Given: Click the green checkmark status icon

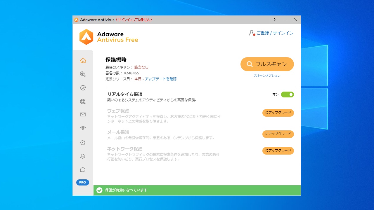Looking at the screenshot, I should tap(99, 190).
